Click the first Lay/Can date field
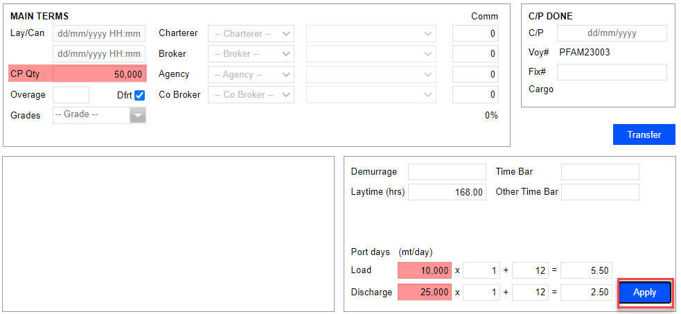This screenshot has width=681, height=314. pos(99,33)
